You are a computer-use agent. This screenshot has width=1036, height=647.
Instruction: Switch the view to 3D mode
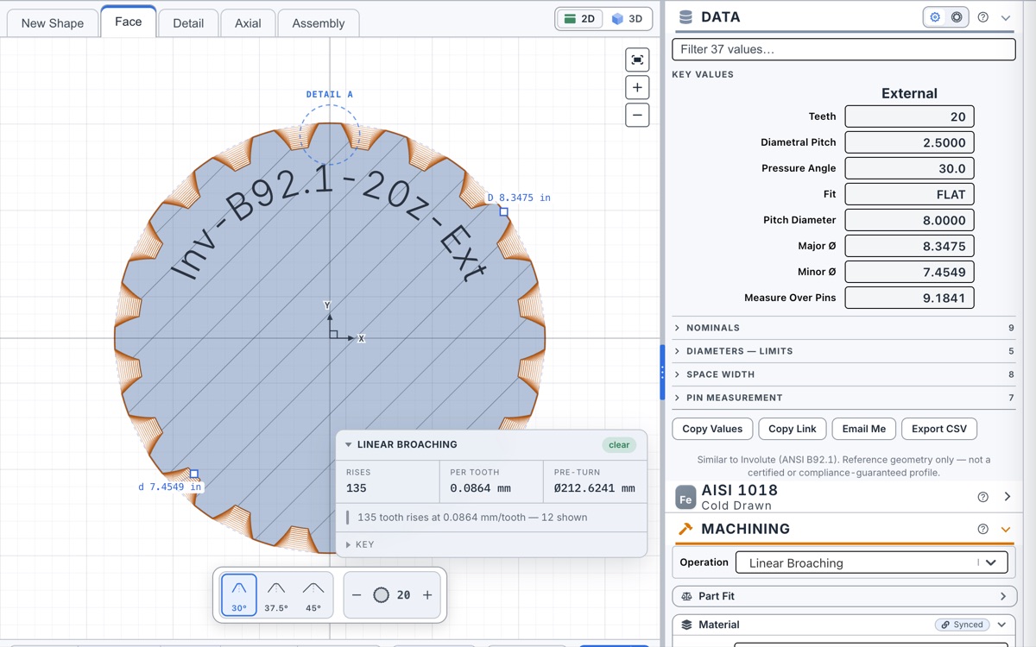click(627, 18)
